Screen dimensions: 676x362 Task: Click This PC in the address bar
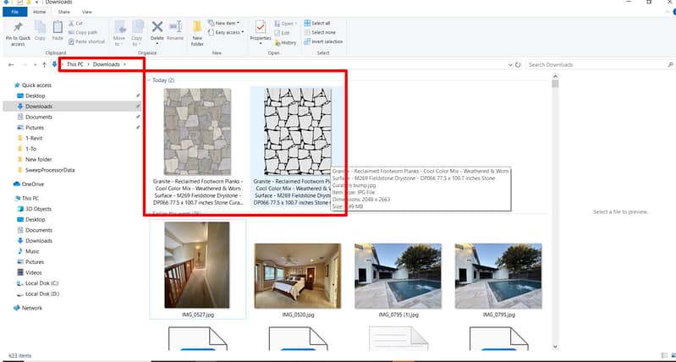75,64
